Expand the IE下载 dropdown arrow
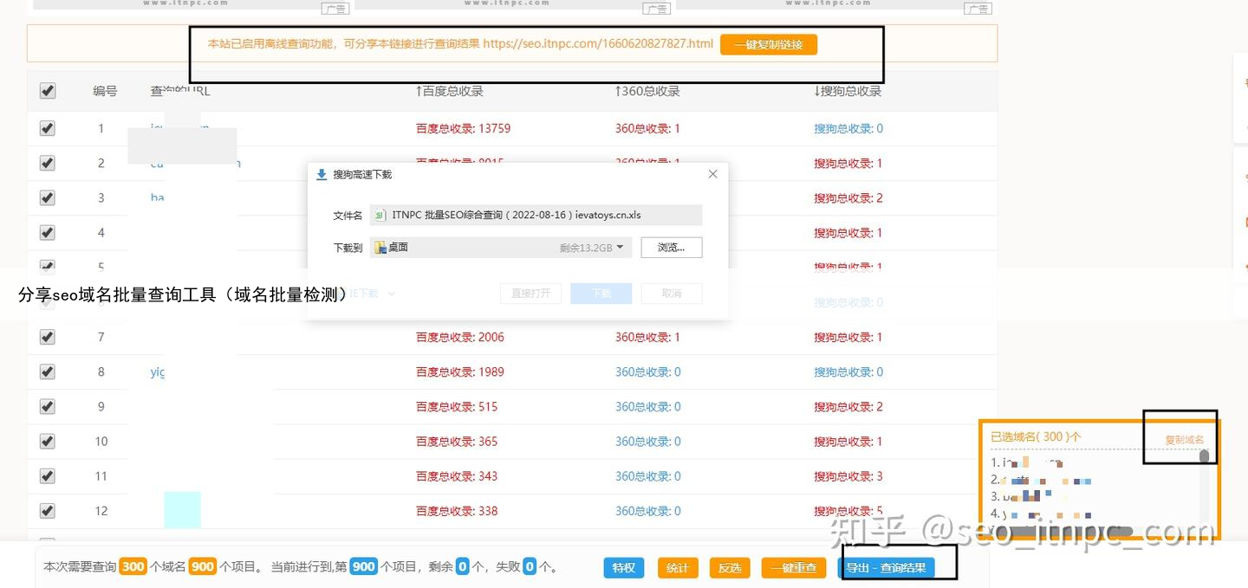Image resolution: width=1248 pixels, height=588 pixels. pos(391,294)
